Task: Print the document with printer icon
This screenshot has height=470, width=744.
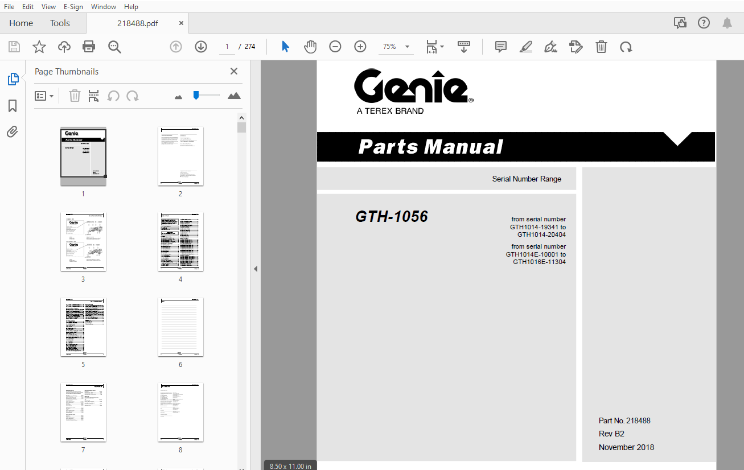Action: (89, 47)
